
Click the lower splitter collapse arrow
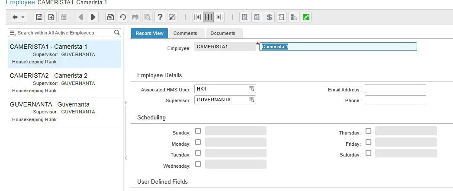[x=125, y=158]
